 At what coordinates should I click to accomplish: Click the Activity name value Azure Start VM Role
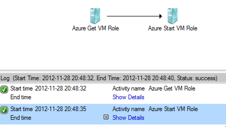(173, 109)
